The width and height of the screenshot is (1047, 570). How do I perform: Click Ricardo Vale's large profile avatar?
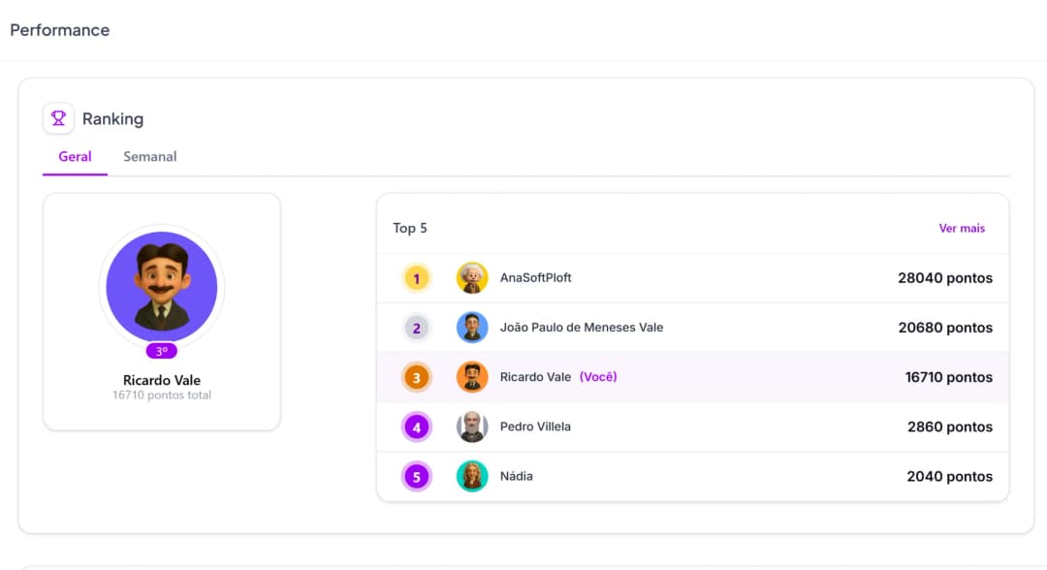(162, 287)
